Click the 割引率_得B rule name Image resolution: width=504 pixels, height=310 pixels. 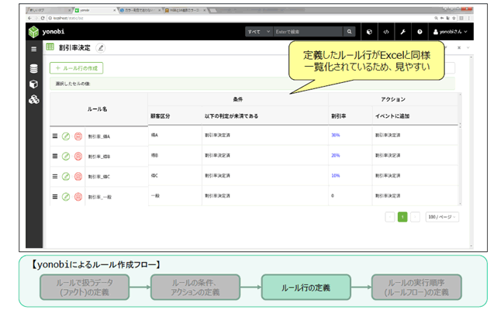tap(99, 157)
